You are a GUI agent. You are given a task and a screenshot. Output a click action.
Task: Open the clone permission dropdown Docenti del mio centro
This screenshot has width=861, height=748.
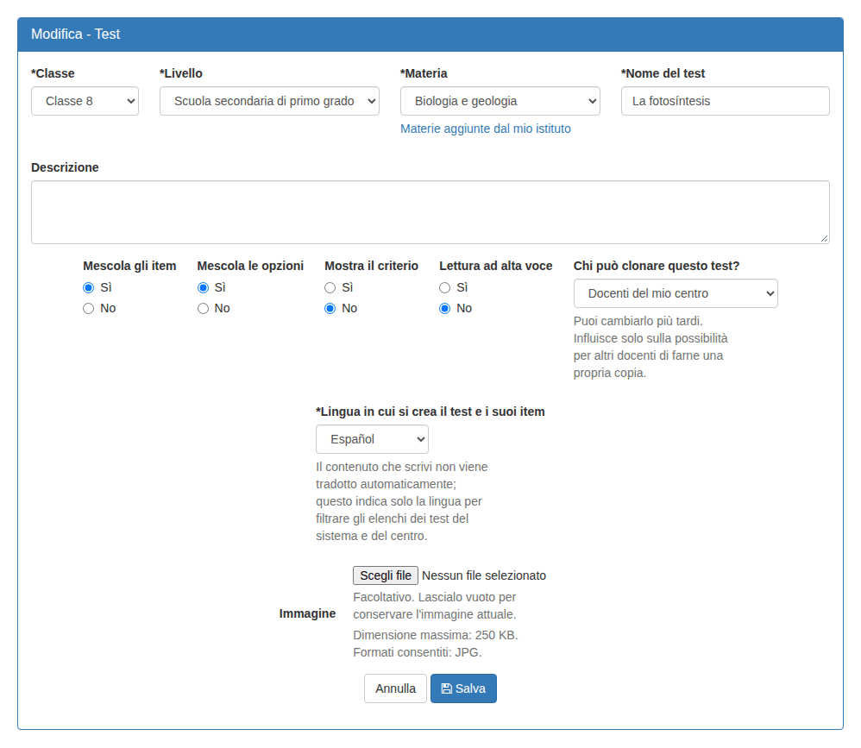(x=676, y=293)
